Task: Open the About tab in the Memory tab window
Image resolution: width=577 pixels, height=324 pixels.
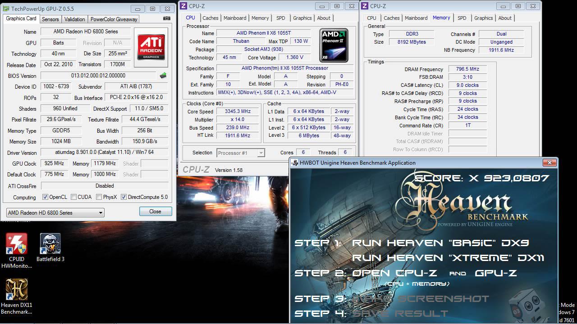Action: 505,18
